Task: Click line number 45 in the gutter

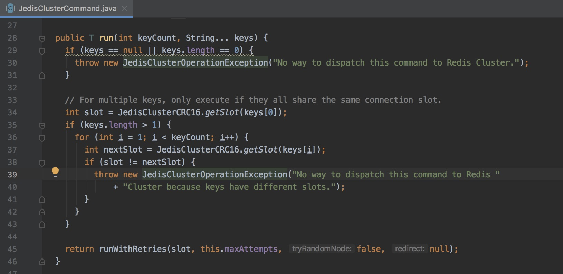Action: click(x=12, y=249)
